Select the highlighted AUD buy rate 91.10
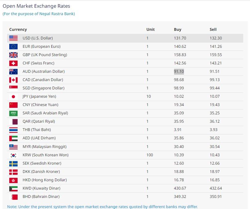The width and height of the screenshot is (250, 209). [179, 72]
